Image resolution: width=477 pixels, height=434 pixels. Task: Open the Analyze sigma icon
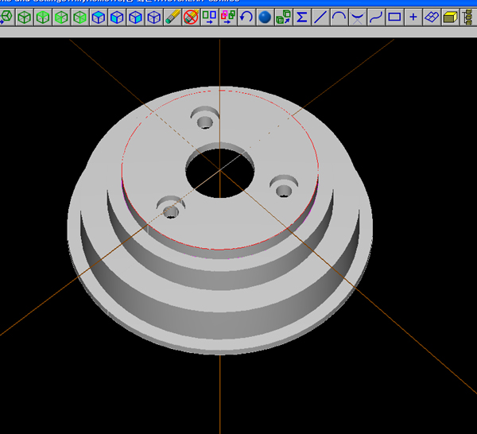coord(302,17)
